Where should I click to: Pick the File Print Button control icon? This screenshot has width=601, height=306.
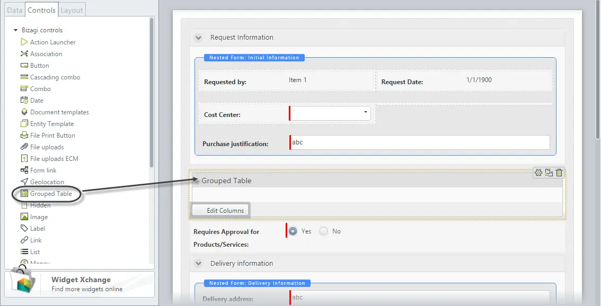[x=24, y=135]
